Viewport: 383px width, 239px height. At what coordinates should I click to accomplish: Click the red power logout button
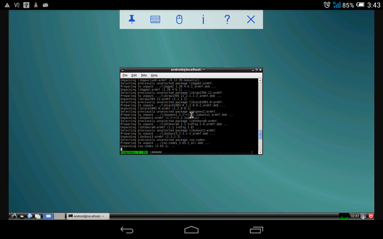click(x=371, y=216)
